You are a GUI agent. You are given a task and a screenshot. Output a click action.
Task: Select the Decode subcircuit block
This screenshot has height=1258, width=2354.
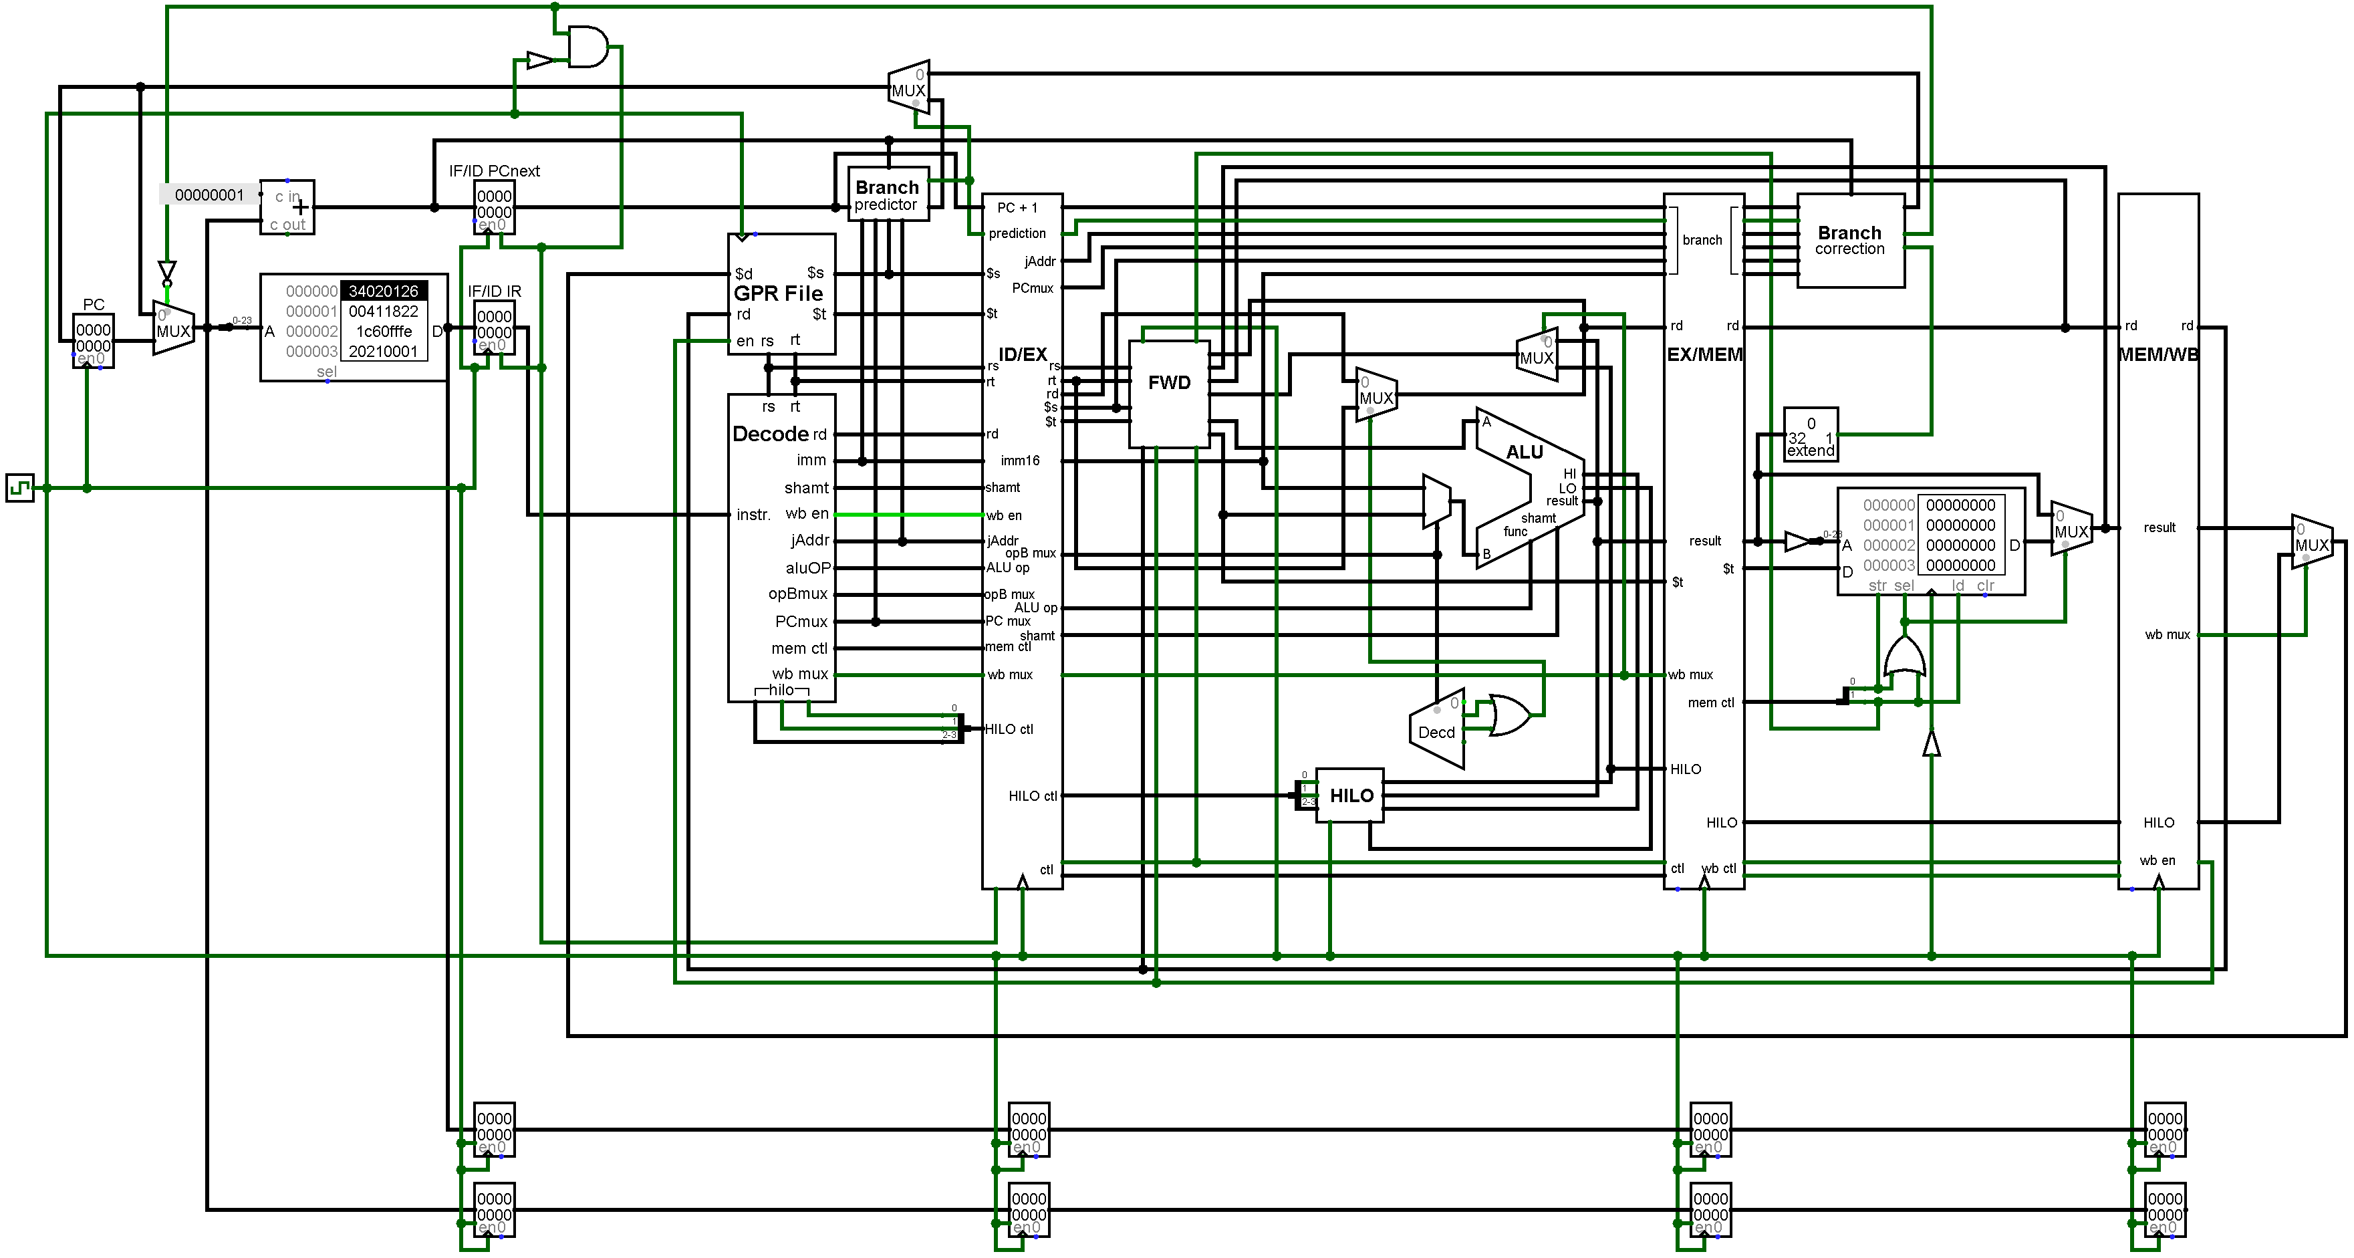pyautogui.click(x=781, y=547)
